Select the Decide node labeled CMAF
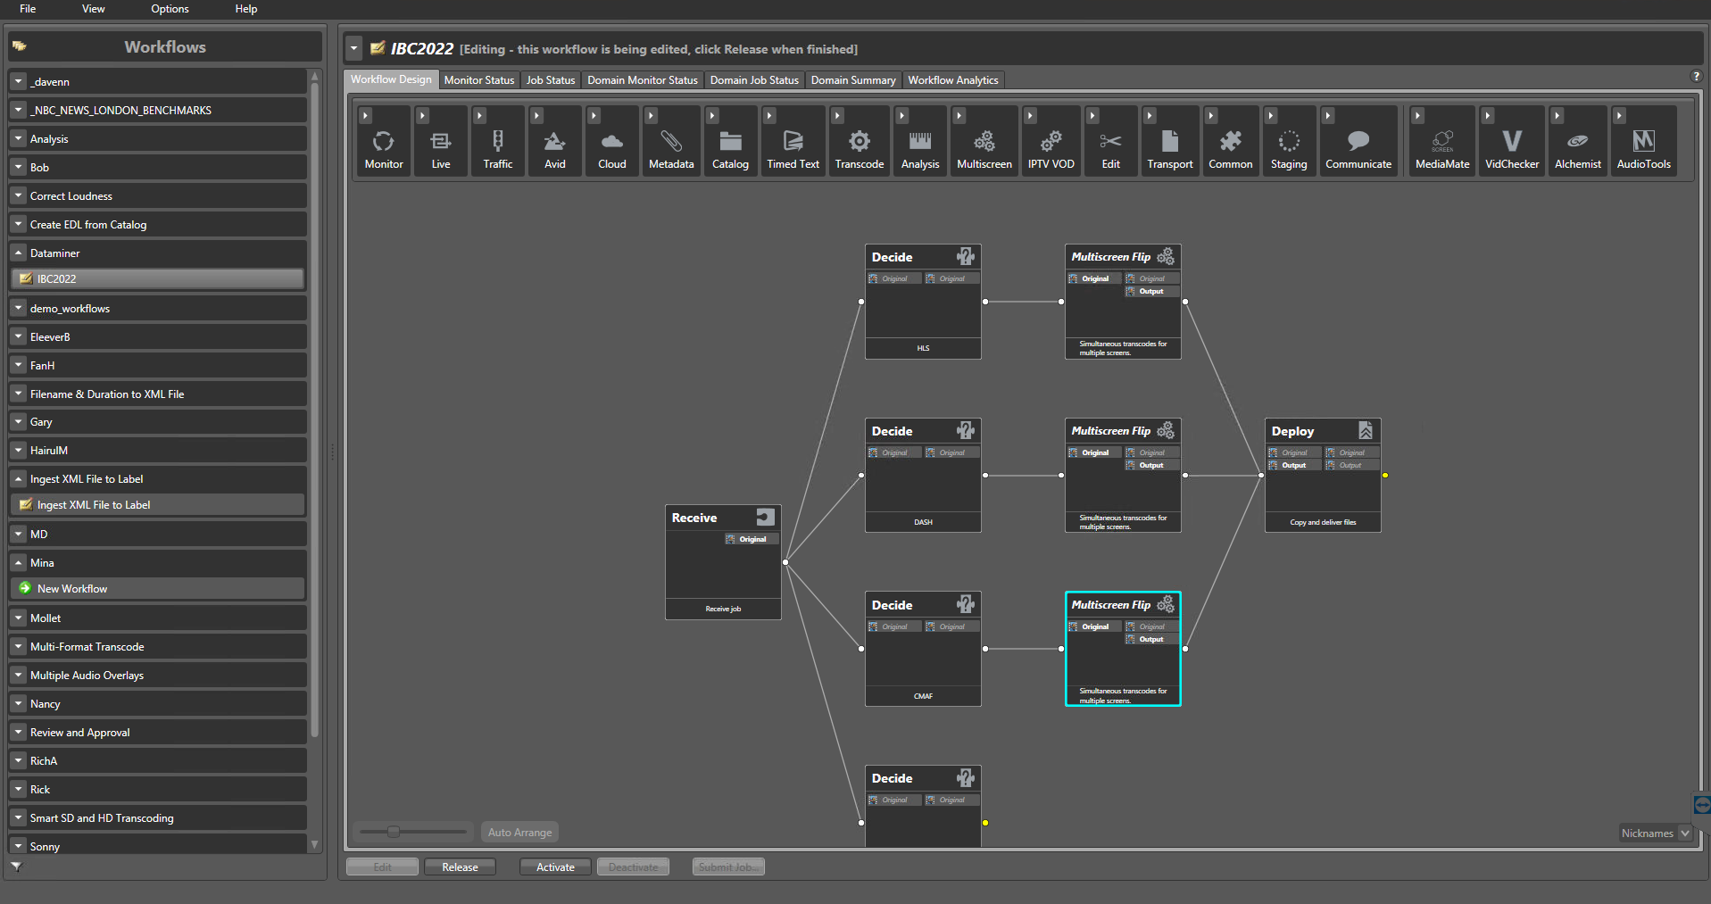This screenshot has width=1711, height=904. point(923,649)
